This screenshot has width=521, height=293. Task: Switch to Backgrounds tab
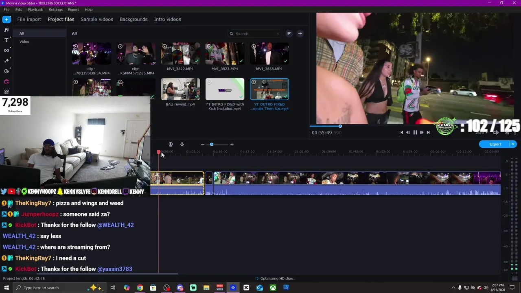[x=134, y=19]
